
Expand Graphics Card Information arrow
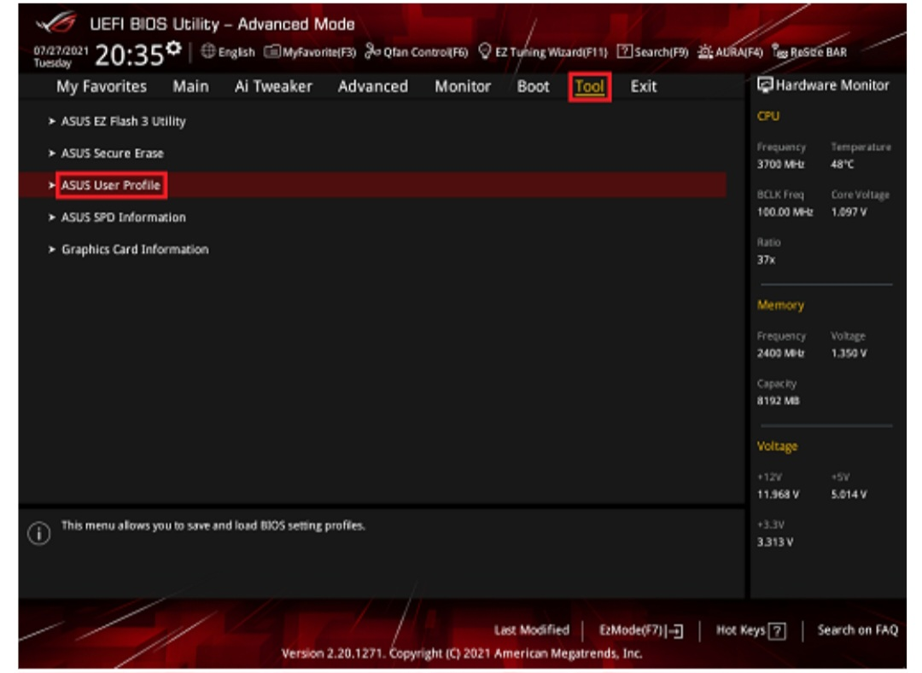pyautogui.click(x=52, y=249)
